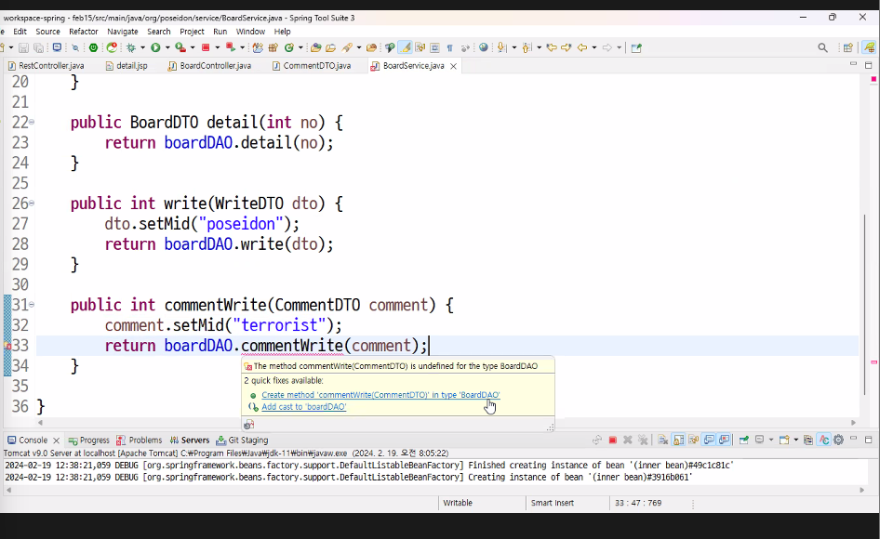
Task: Open the Run button dropdown arrow
Action: (x=167, y=47)
